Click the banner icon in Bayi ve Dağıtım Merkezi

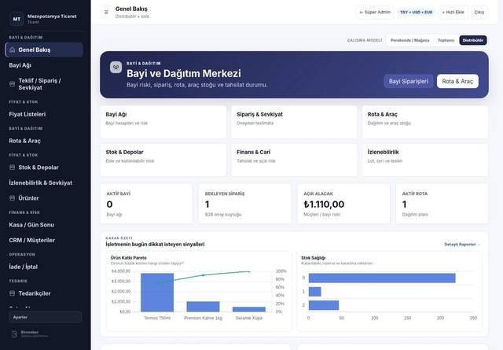tap(116, 68)
